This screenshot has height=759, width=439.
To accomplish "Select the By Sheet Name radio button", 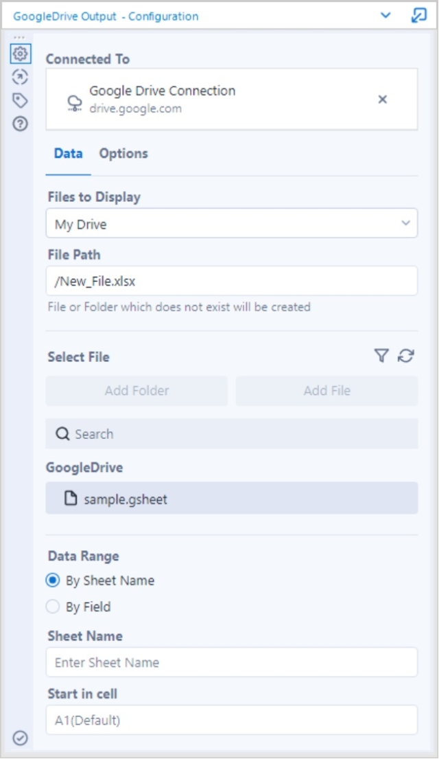I will point(54,580).
